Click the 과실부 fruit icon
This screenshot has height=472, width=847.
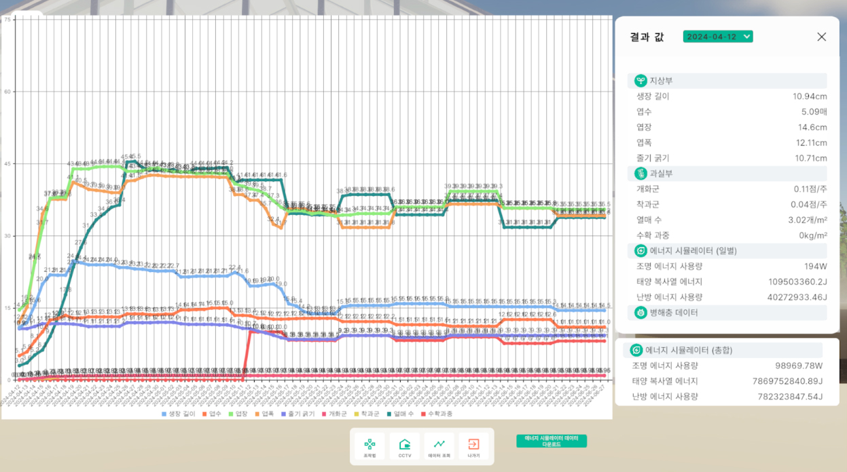[641, 174]
